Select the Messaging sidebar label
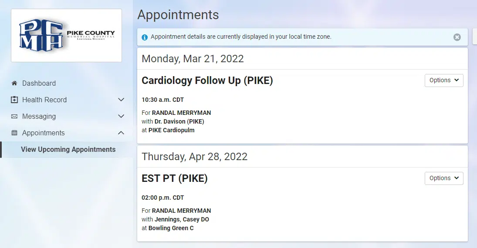 coord(39,117)
